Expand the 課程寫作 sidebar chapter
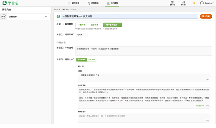This screenshot has width=216, height=128. 46,17
